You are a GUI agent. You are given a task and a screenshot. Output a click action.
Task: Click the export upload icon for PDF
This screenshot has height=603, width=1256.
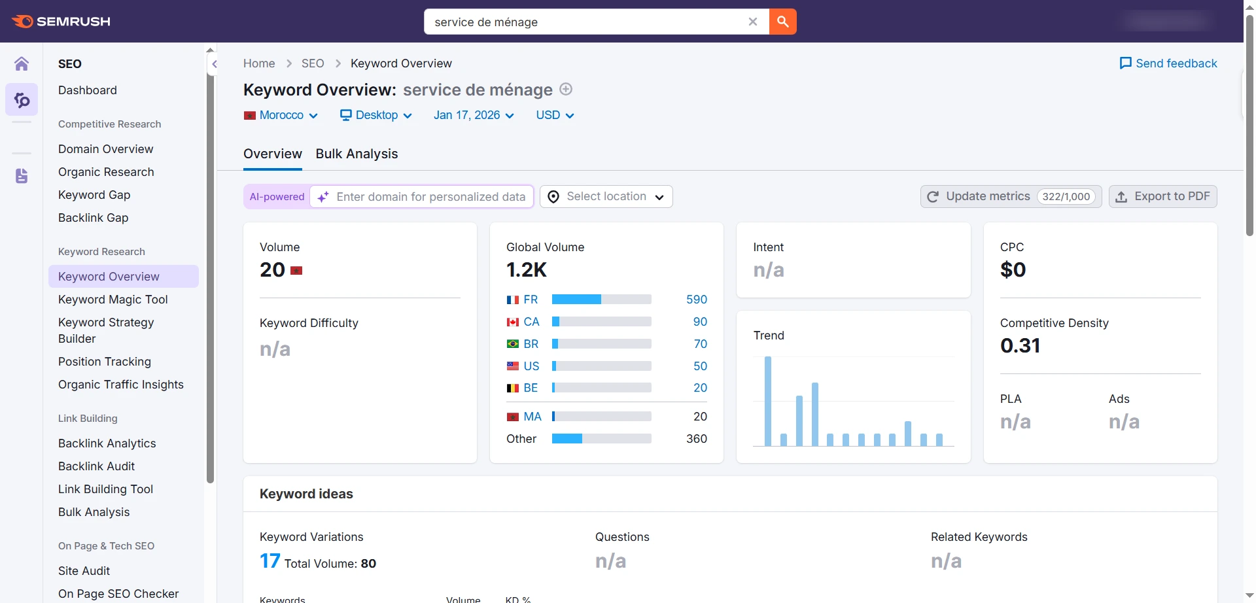tap(1121, 196)
